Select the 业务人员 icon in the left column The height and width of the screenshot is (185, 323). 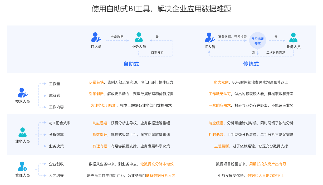coord(22,132)
